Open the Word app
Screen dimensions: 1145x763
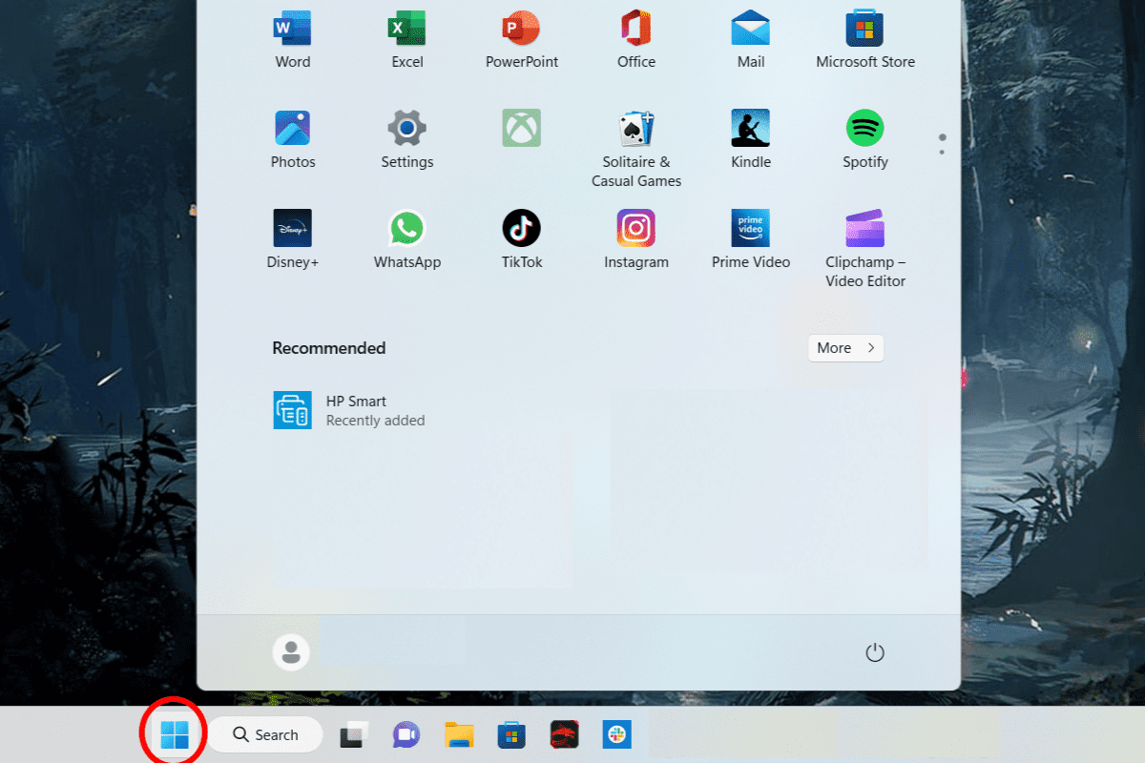pos(292,40)
